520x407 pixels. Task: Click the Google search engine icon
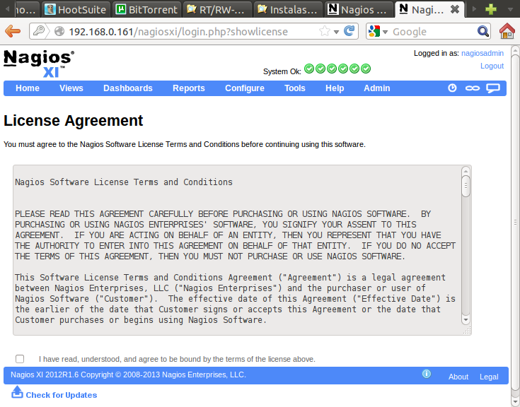374,32
